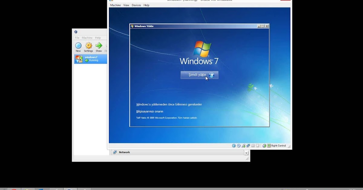The width and height of the screenshot is (363, 190).
Task: Click the video capture icon in VM status bar
Action: tap(258, 146)
